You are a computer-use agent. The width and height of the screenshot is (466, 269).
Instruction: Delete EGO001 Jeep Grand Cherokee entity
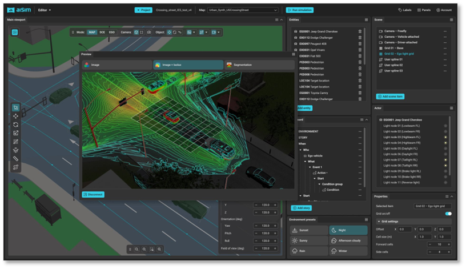[x=360, y=31]
